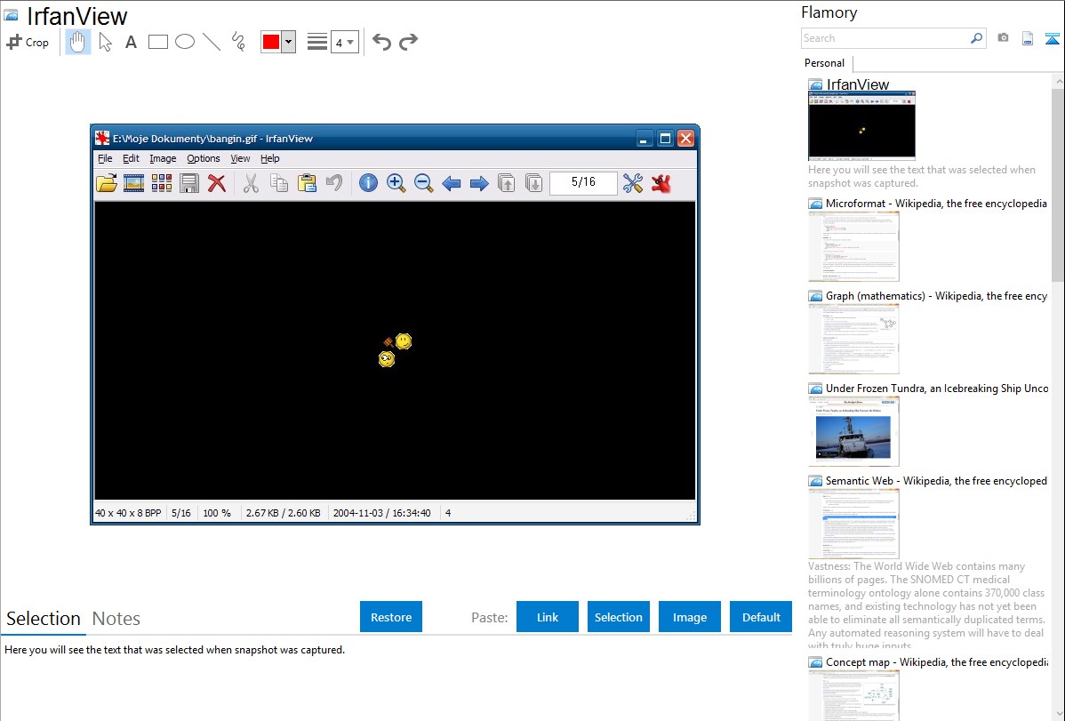Enable the freehand scribble tool
This screenshot has width=1065, height=721.
coord(238,42)
